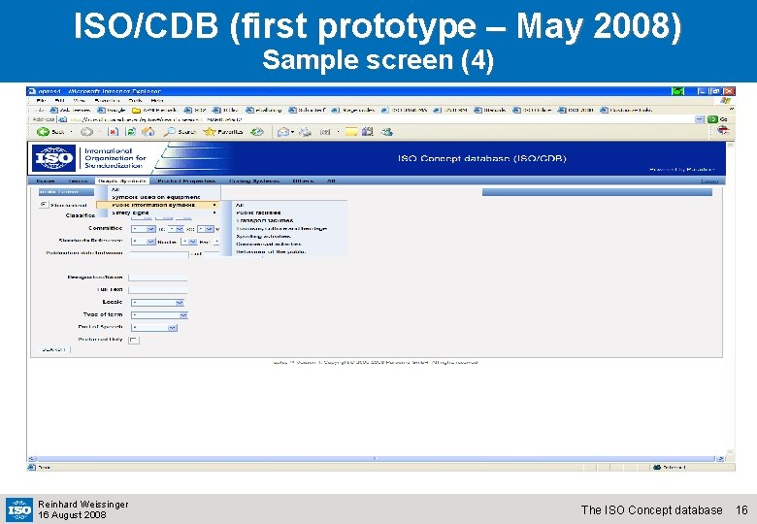Choose Behaviour of the public entry

pyautogui.click(x=271, y=252)
